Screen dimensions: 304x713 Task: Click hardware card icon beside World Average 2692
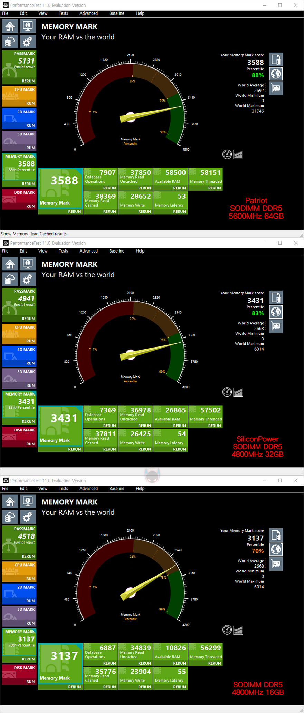click(x=276, y=88)
